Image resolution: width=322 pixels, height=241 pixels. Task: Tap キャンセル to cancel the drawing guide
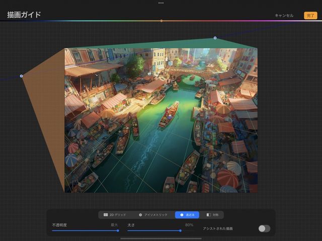[x=284, y=16]
